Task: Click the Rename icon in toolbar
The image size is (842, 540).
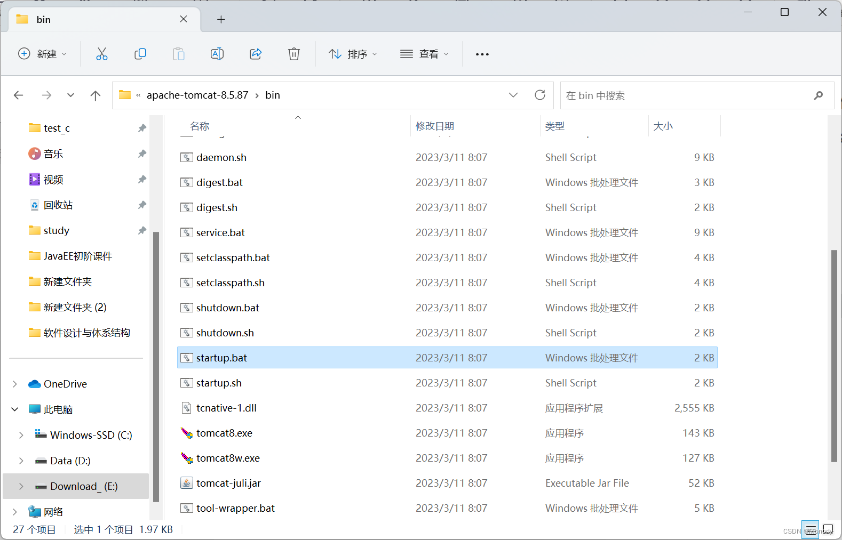Action: 217,54
